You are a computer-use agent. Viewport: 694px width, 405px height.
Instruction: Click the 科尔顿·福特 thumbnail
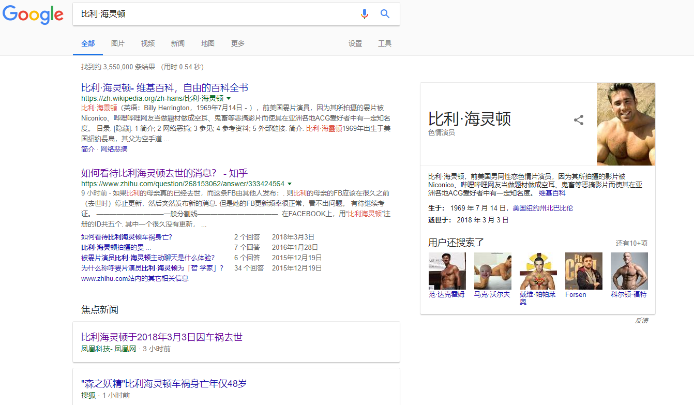tap(629, 271)
